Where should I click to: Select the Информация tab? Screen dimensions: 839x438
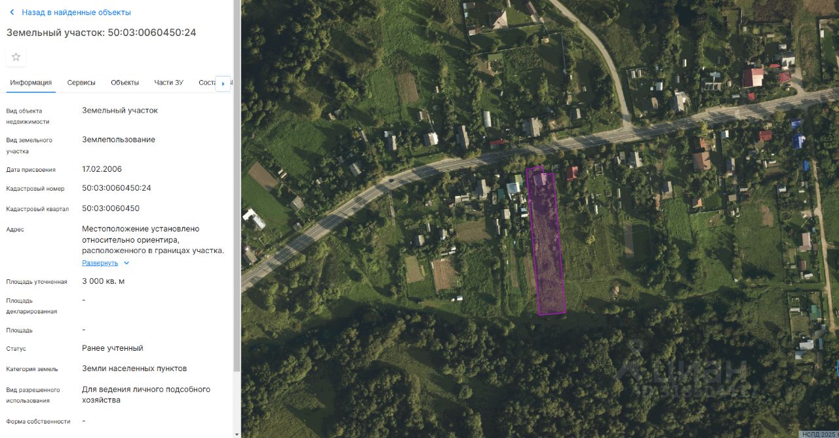click(x=31, y=83)
